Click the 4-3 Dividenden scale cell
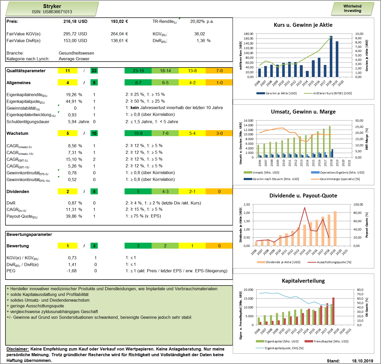Image resolution: width=381 pixels, height=364 pixels. pyautogui.click(x=165, y=191)
